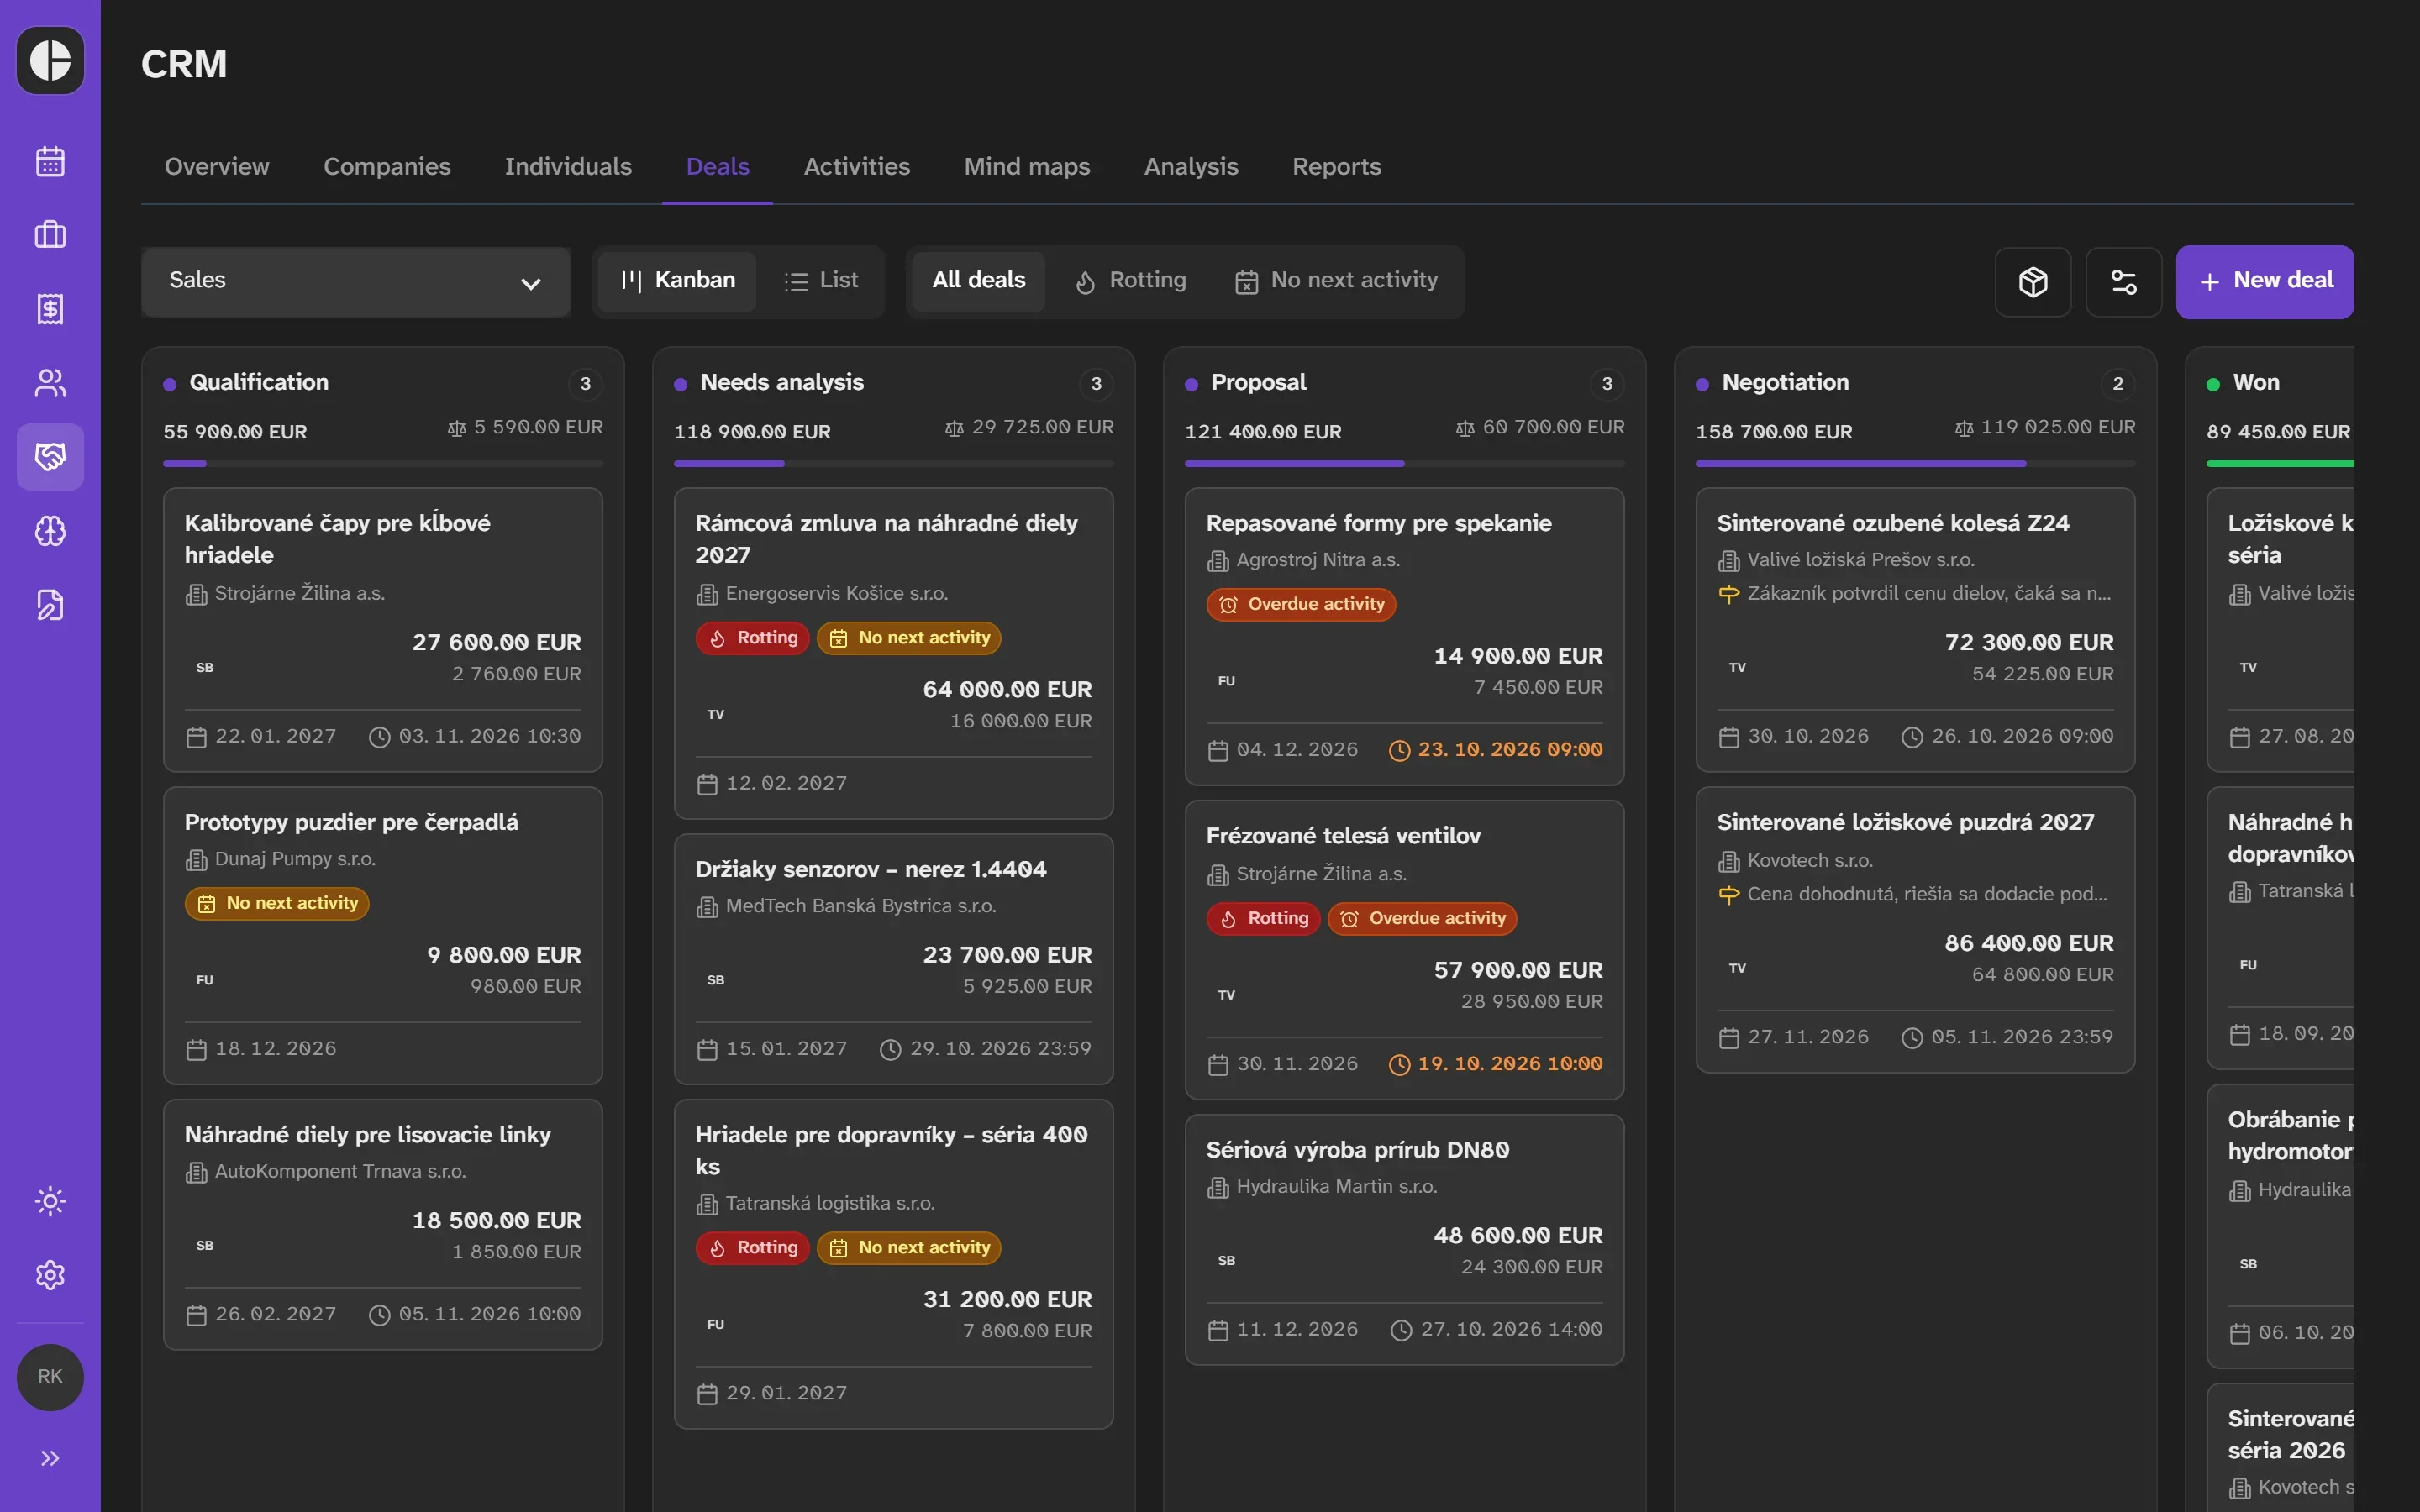Viewport: 2420px width, 1512px height.
Task: Click company Energoservis Košice s.r.o.
Action: click(836, 594)
